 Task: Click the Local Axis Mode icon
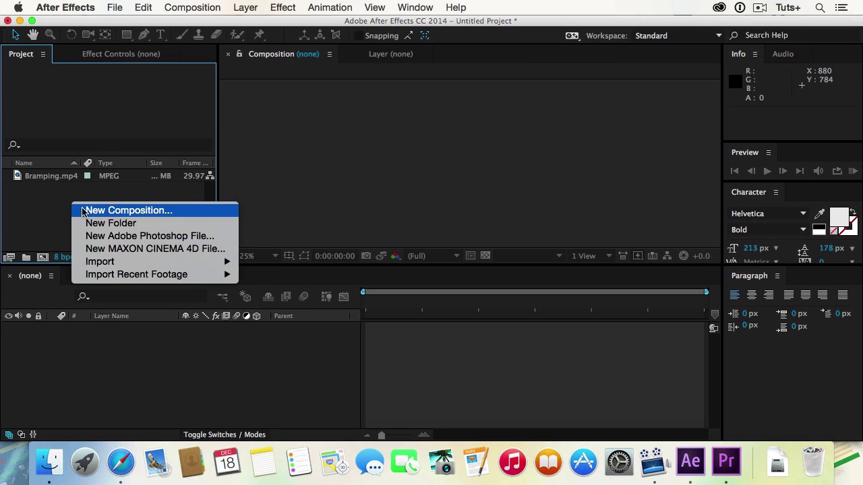(304, 35)
